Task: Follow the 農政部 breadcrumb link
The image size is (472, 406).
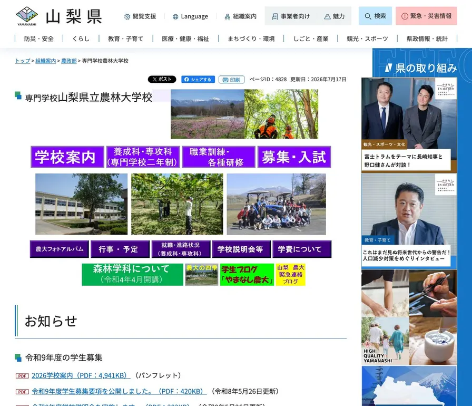Action: coord(69,61)
